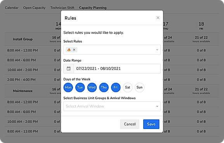Close the Rules dialog with the X icon
The image size is (224, 143).
(158, 18)
